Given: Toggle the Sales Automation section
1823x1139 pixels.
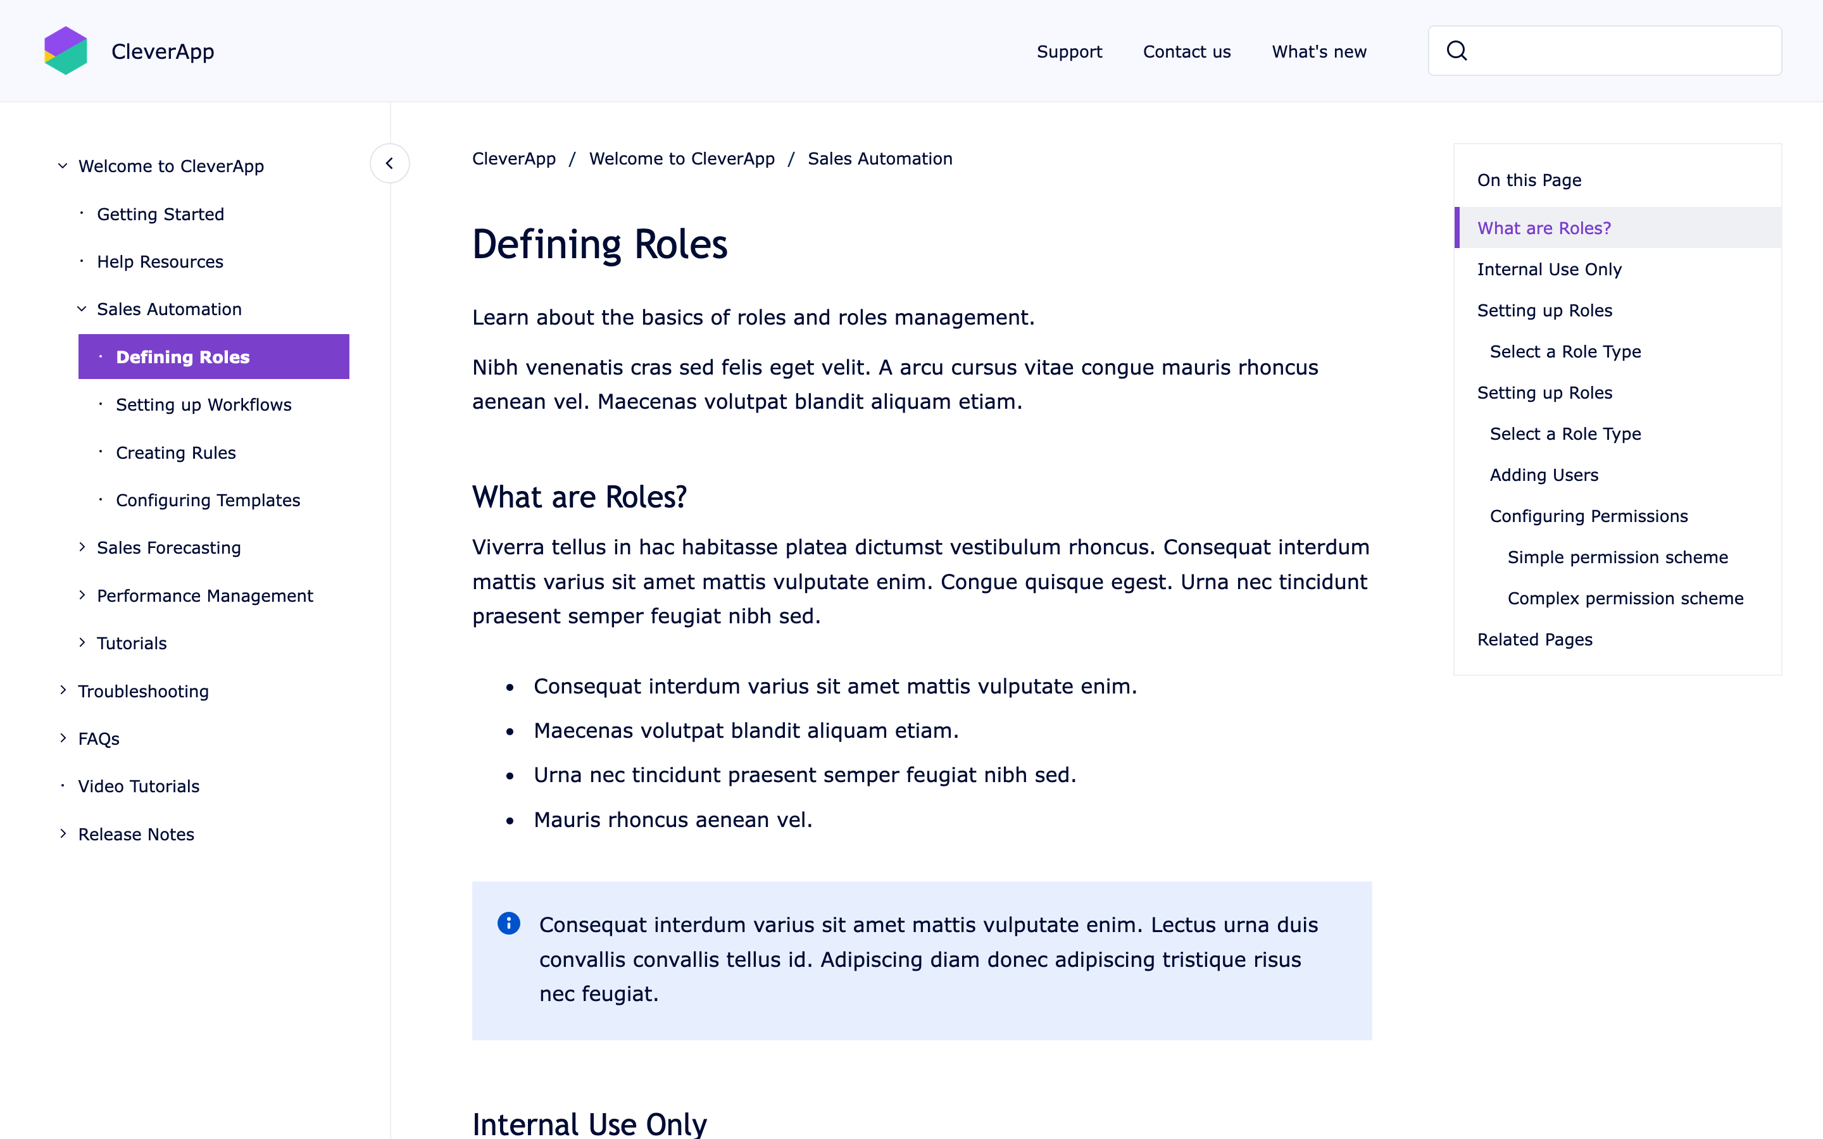Looking at the screenshot, I should (x=83, y=308).
